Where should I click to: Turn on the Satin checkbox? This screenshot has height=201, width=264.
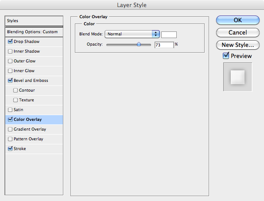(x=10, y=110)
